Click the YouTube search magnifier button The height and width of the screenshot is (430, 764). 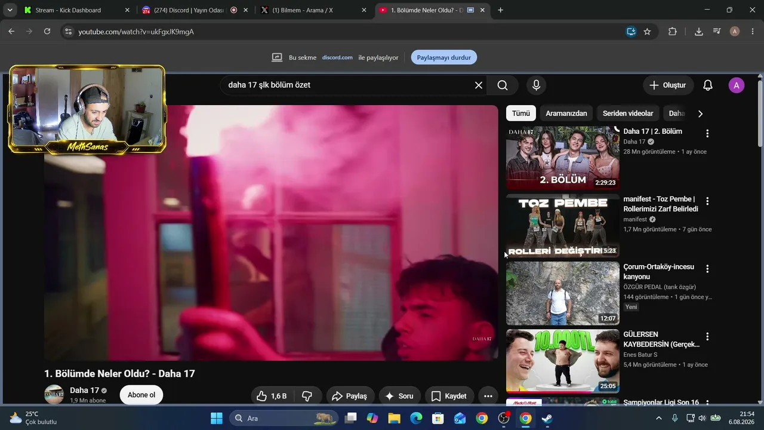pyautogui.click(x=503, y=85)
